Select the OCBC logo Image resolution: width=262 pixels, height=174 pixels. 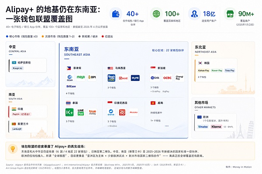point(167,78)
